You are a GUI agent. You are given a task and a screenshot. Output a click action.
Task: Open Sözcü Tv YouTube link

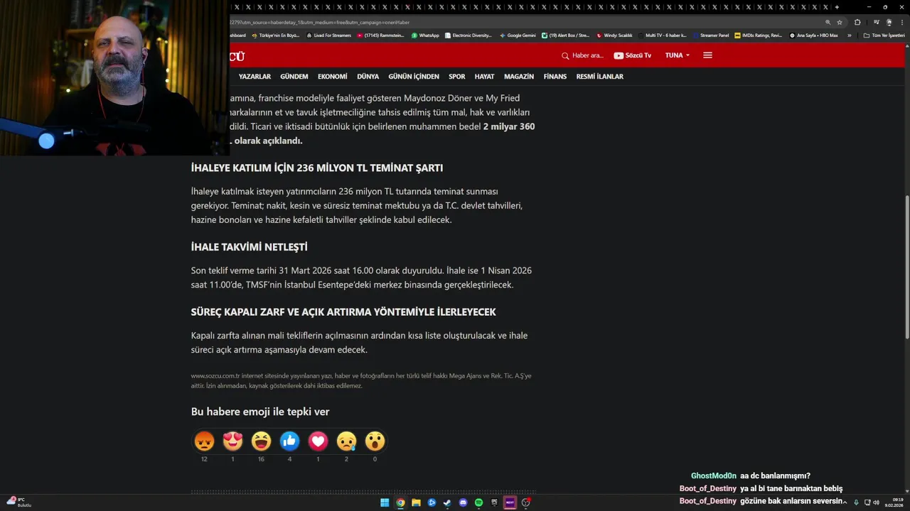[632, 55]
